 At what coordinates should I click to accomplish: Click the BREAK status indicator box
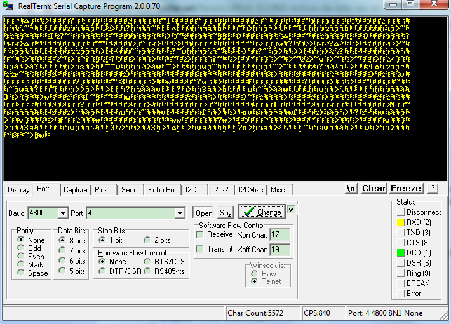[x=400, y=283]
